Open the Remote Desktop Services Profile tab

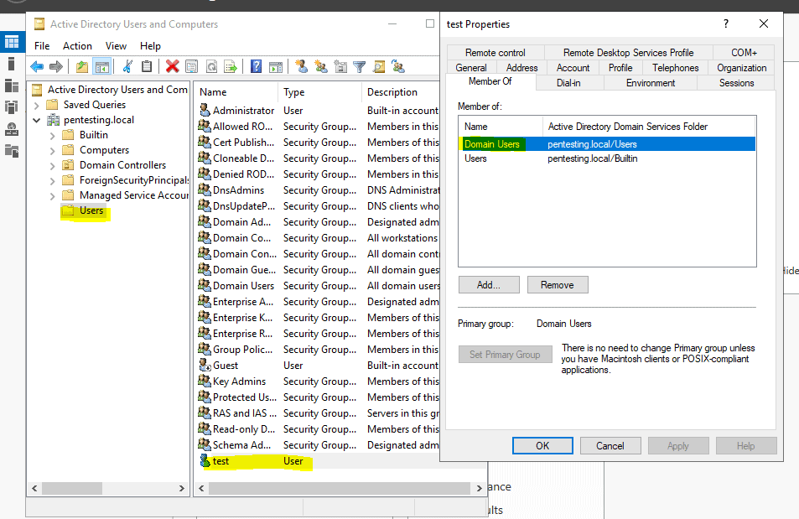click(628, 53)
